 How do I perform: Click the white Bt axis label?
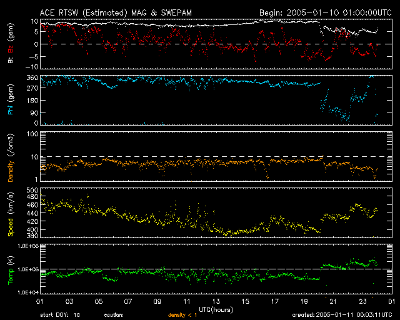click(10, 61)
